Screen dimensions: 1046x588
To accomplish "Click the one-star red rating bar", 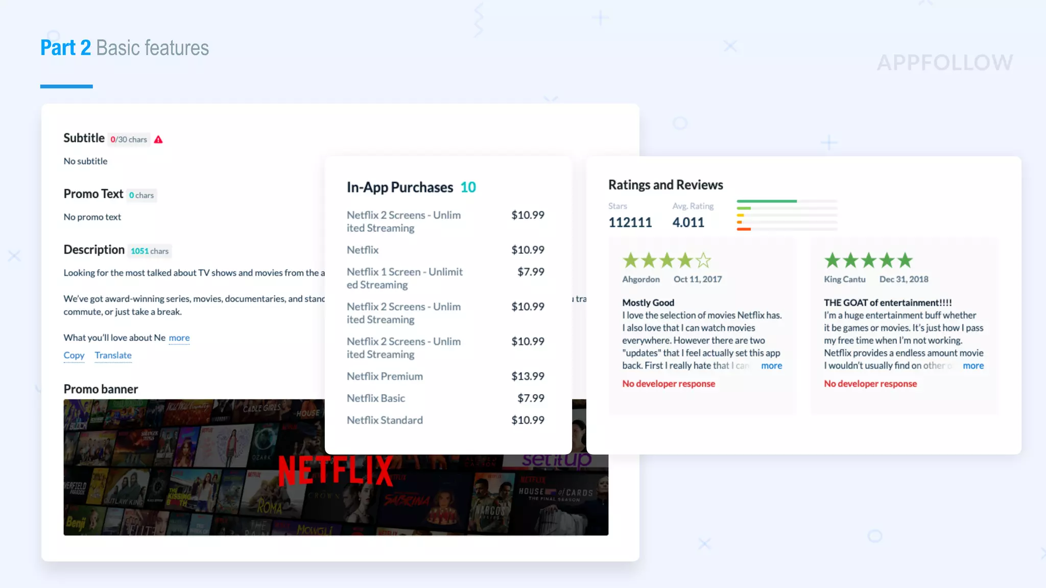I will coord(744,229).
